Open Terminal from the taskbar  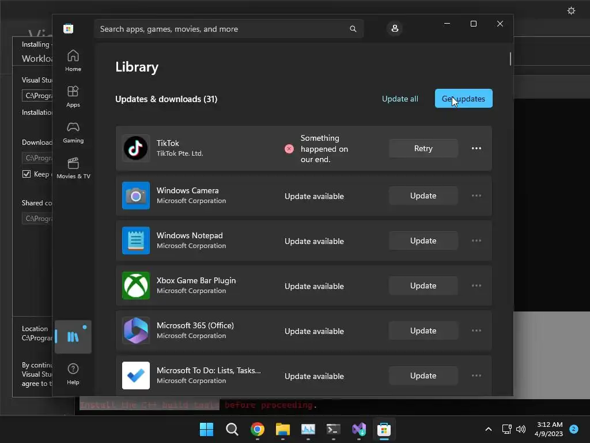[x=334, y=429]
